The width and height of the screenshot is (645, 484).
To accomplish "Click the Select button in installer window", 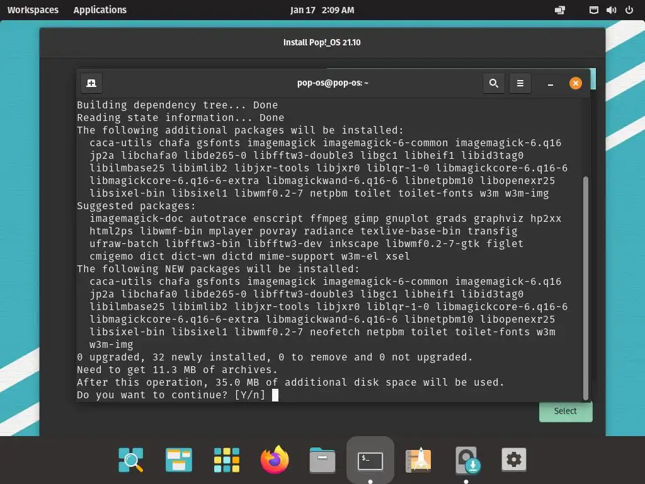I will click(566, 411).
